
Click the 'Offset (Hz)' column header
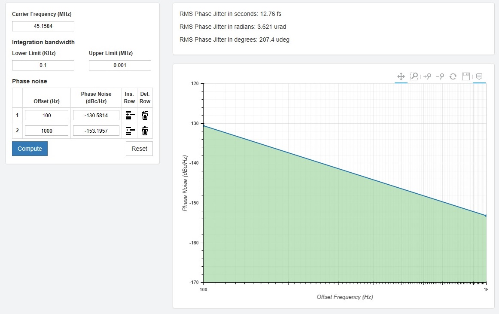click(46, 101)
